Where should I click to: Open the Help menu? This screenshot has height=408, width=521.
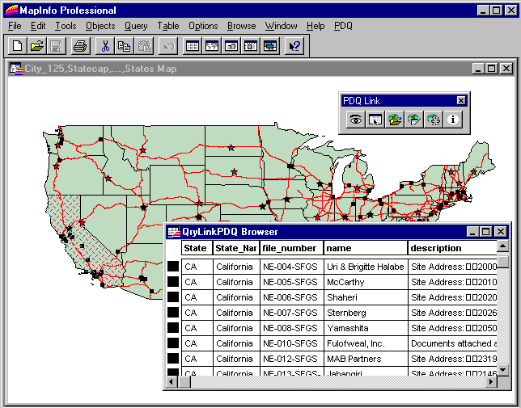tap(316, 26)
